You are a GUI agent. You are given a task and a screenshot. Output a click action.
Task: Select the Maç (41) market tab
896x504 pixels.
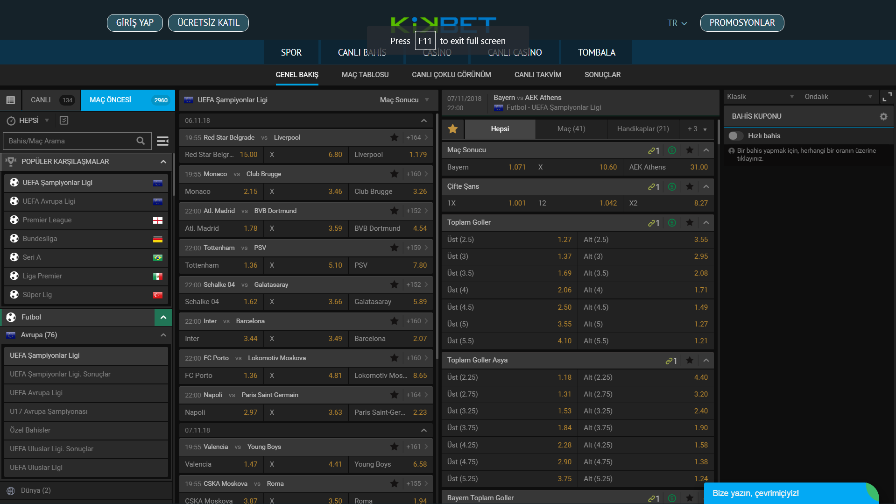point(571,129)
